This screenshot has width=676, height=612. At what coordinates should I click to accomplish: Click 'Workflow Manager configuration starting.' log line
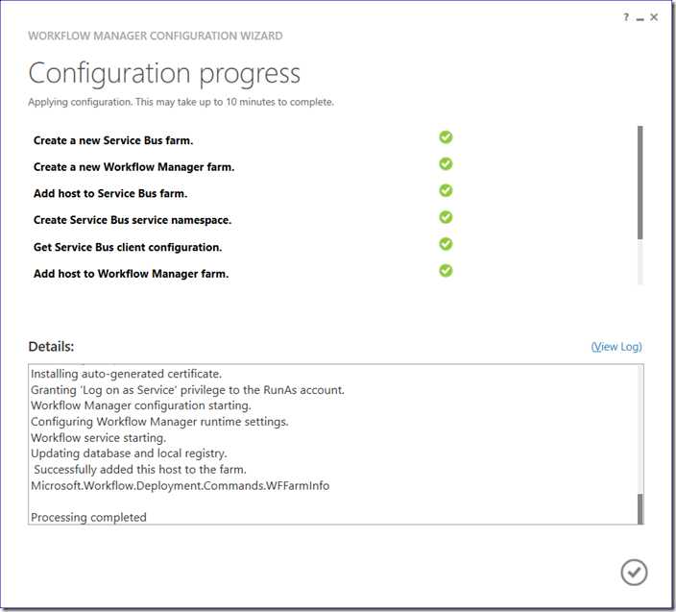[141, 405]
